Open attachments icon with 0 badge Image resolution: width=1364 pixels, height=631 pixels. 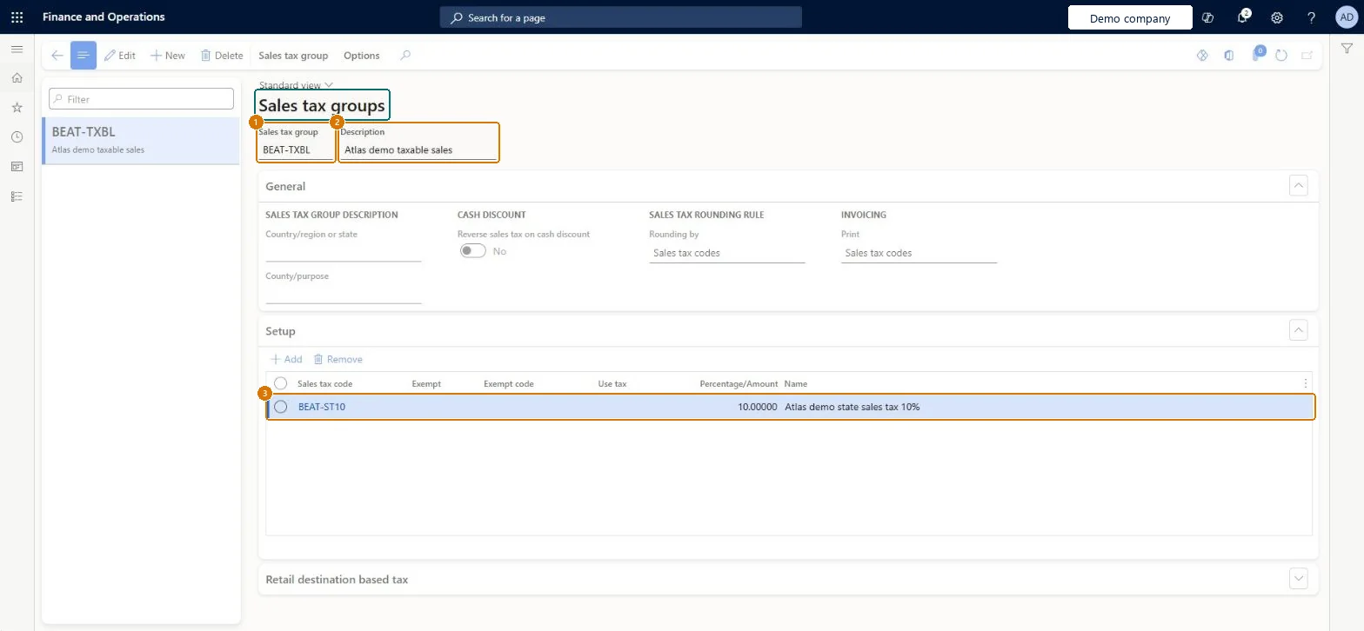tap(1257, 54)
